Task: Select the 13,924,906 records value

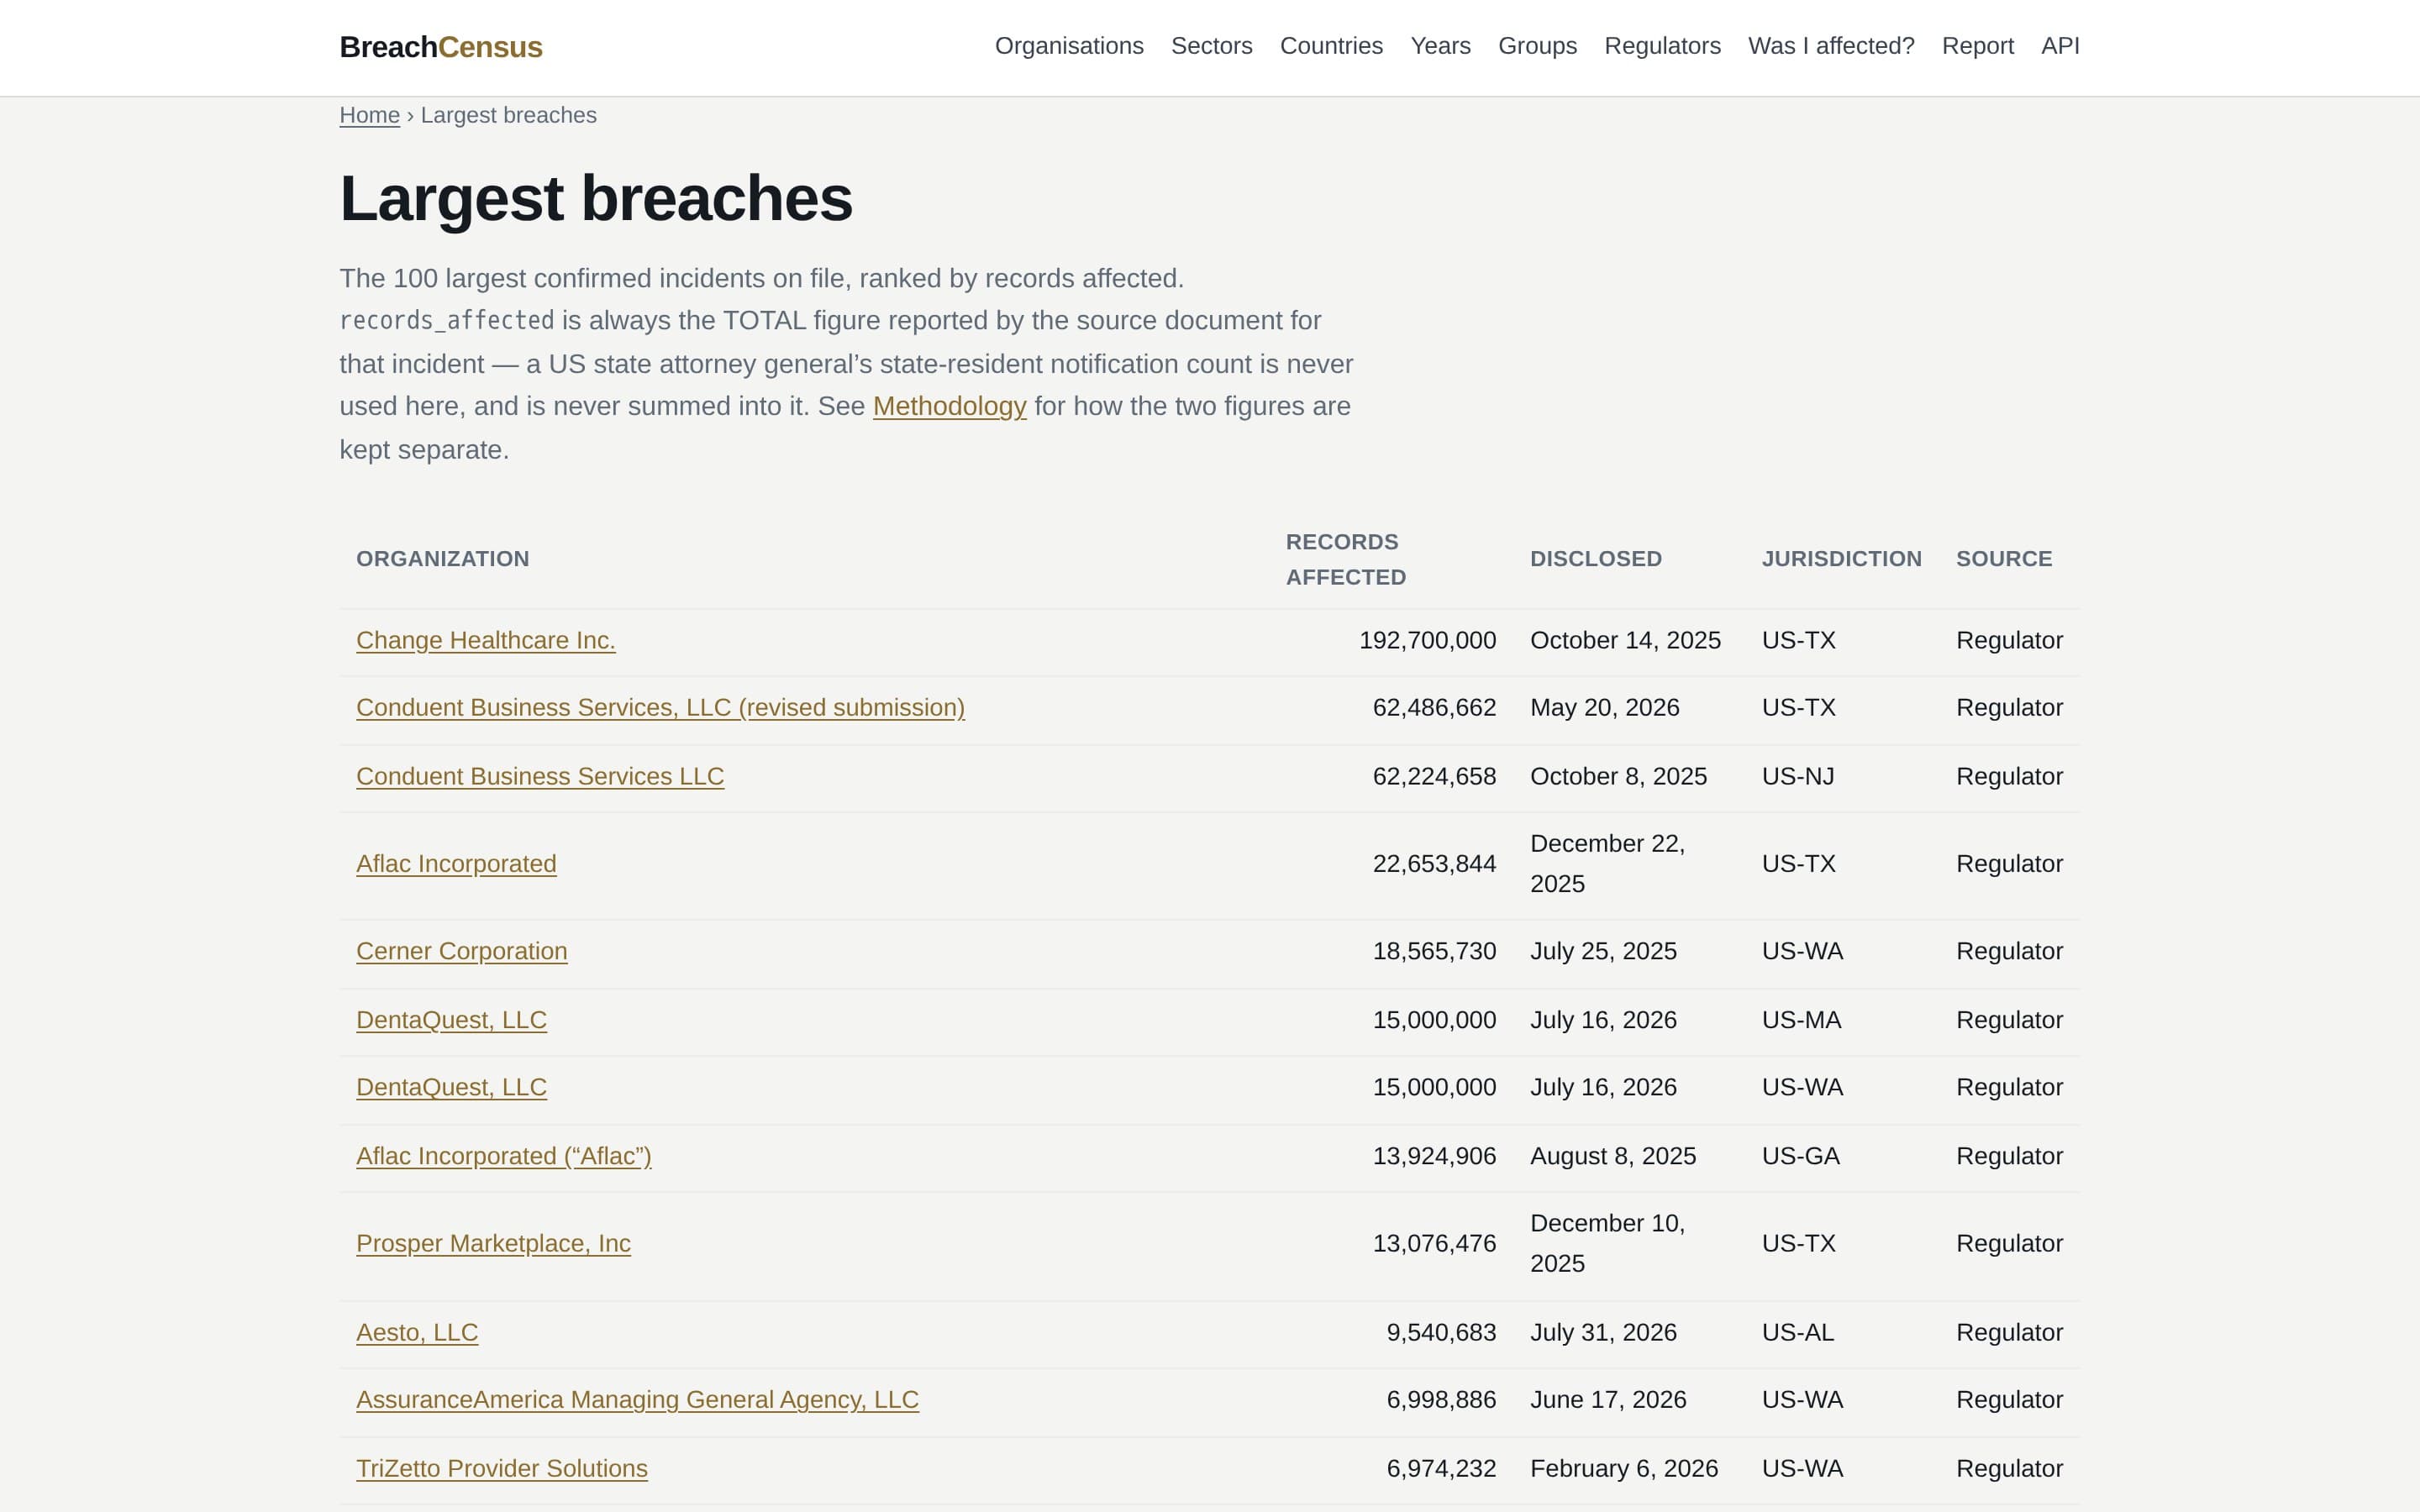Action: pyautogui.click(x=1434, y=1156)
